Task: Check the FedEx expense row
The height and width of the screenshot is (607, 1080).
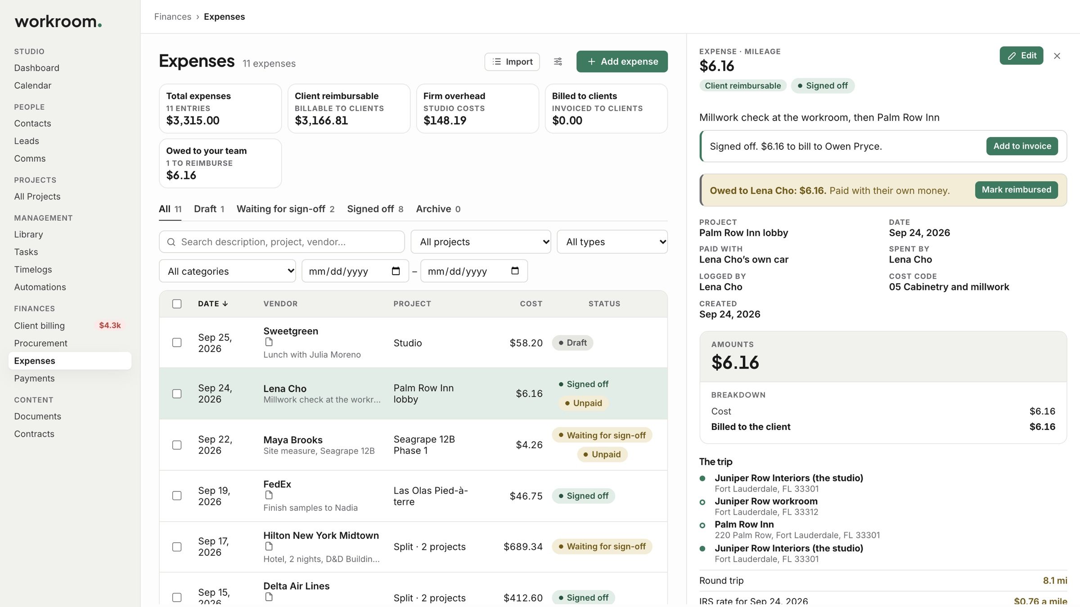Action: coord(177,495)
